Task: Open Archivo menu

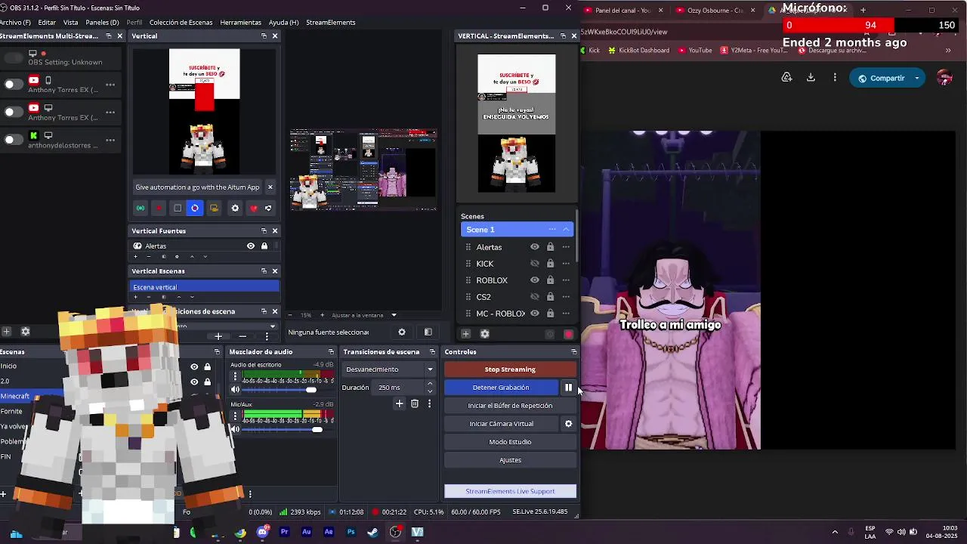Action: [x=15, y=23]
